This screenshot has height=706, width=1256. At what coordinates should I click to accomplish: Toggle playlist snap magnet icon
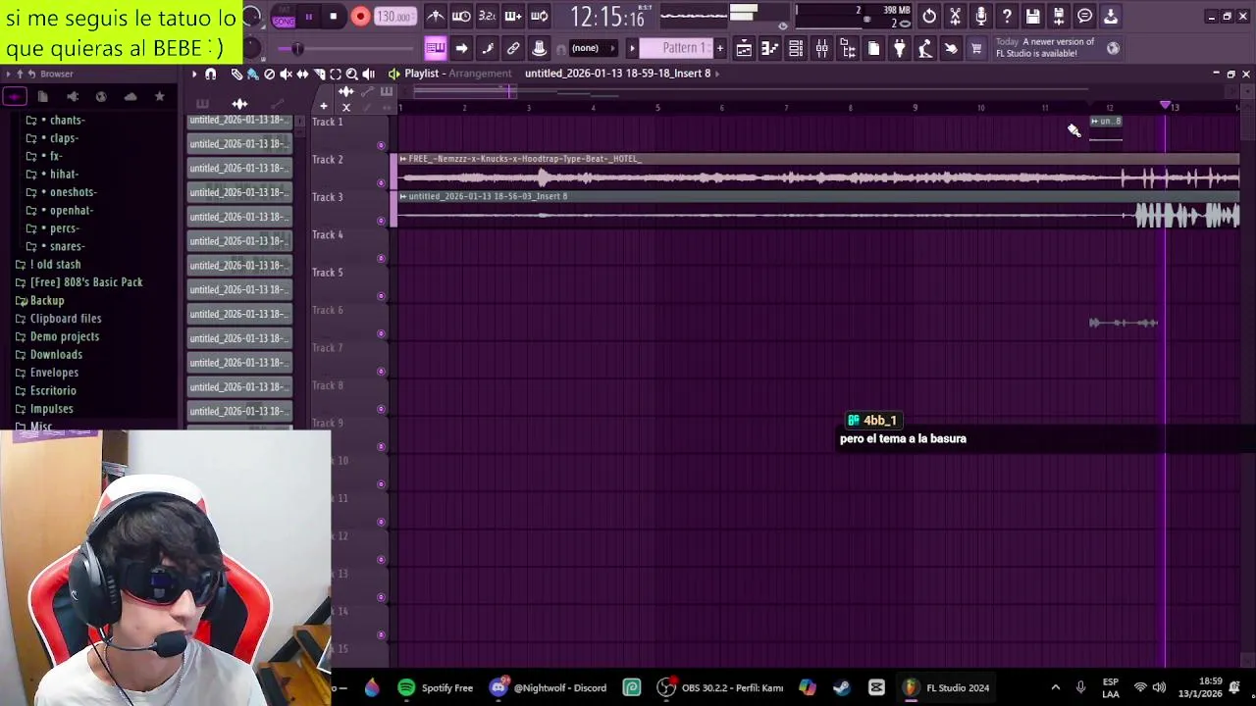click(x=210, y=74)
